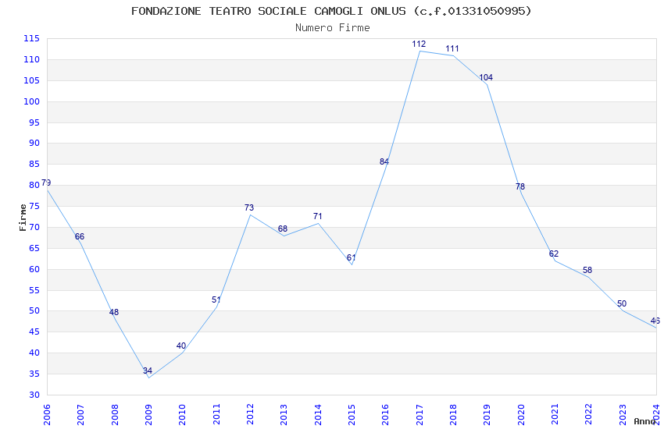Click the vertical axis title Firme
Screen dimensions: 664x429
click(23, 218)
